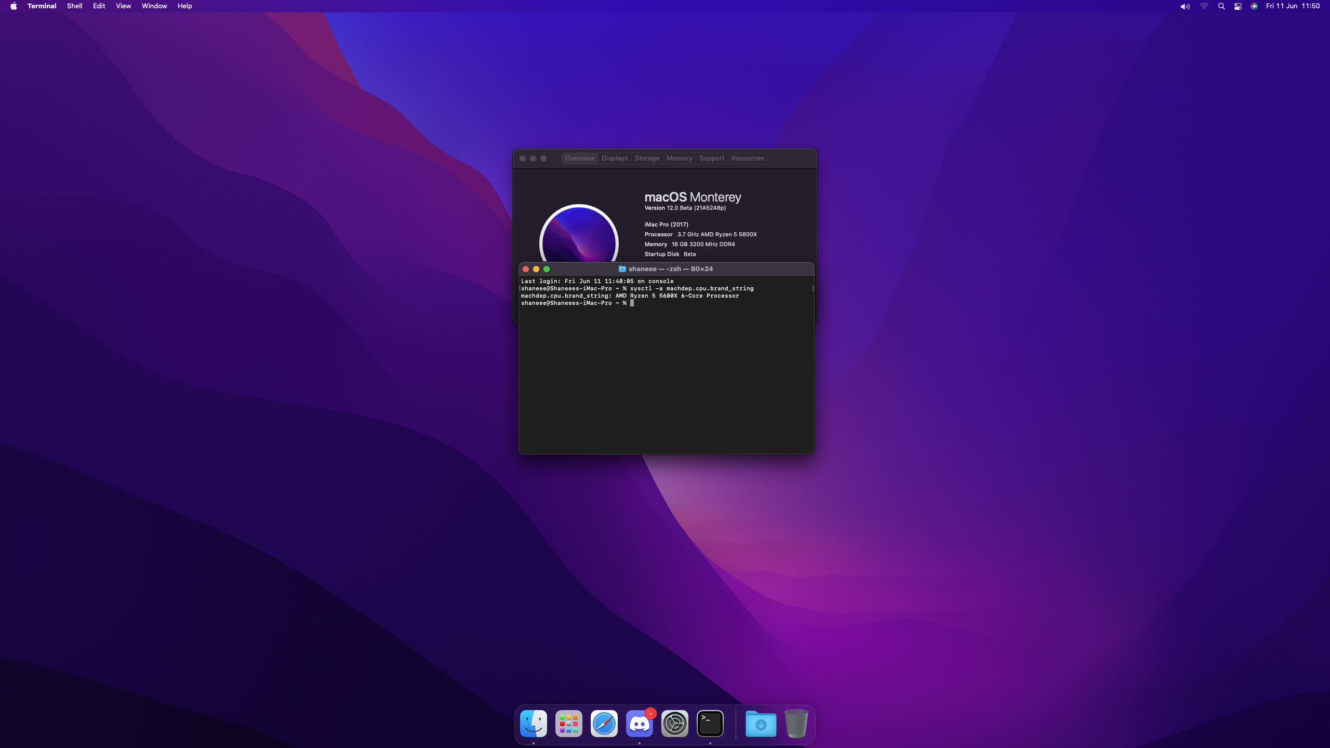Open the Apple menu
The width and height of the screenshot is (1330, 748).
click(x=14, y=6)
